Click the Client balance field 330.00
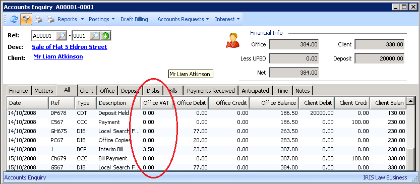Image resolution: width=420 pixels, height=184 pixels. (x=380, y=44)
